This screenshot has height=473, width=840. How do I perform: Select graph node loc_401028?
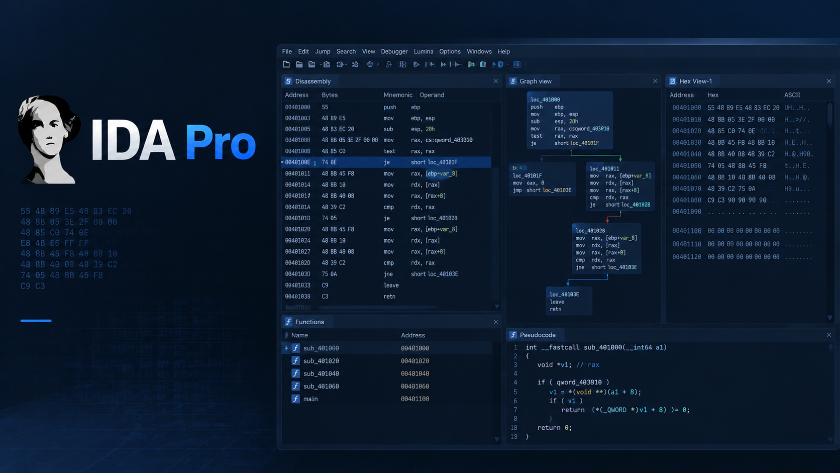(x=606, y=249)
